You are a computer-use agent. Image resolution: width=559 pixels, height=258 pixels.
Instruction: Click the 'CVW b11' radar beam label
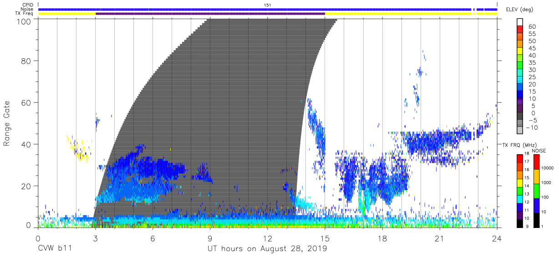click(x=55, y=249)
